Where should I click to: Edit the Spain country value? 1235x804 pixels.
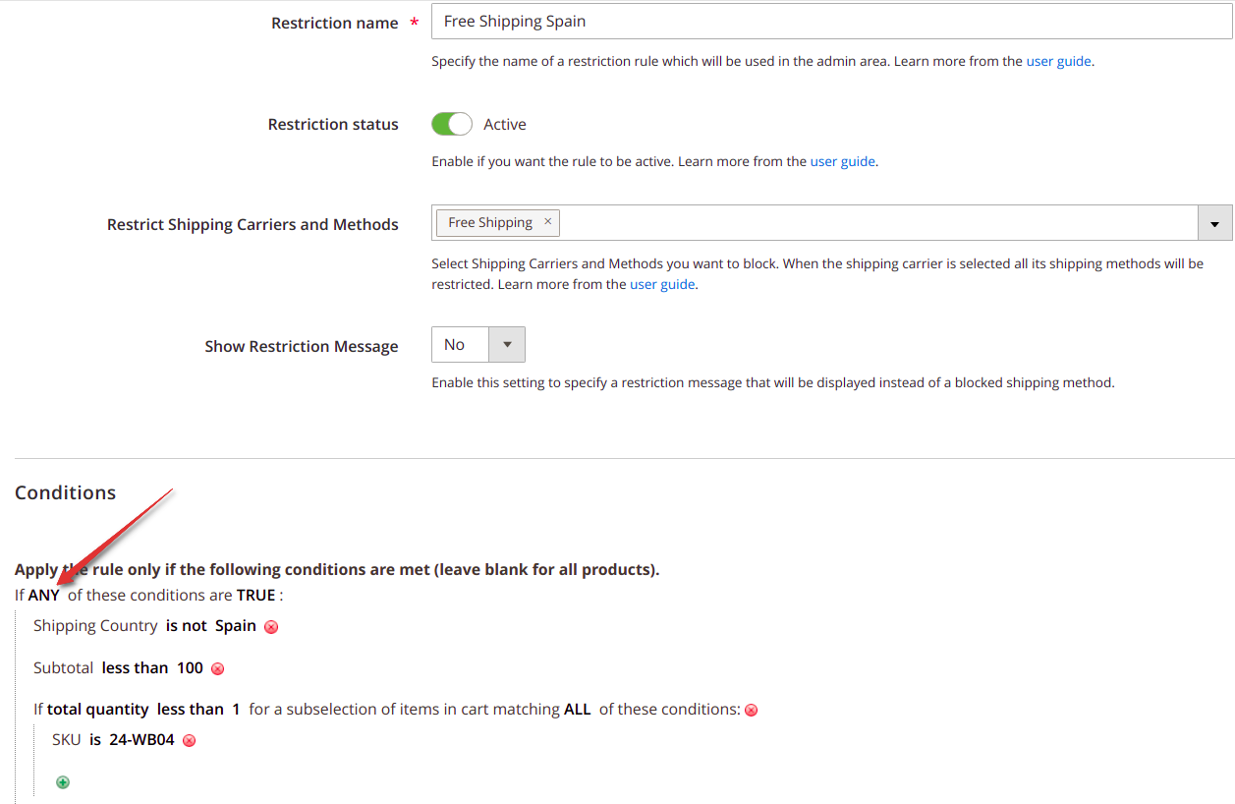click(x=236, y=625)
